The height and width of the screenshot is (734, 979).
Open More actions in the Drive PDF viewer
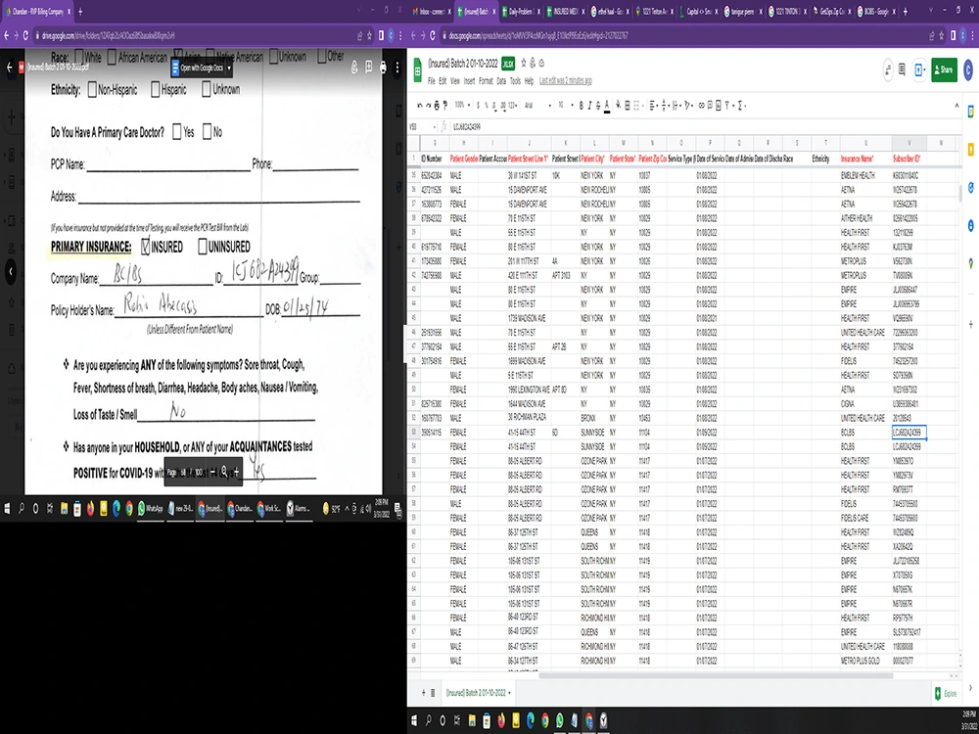click(397, 67)
